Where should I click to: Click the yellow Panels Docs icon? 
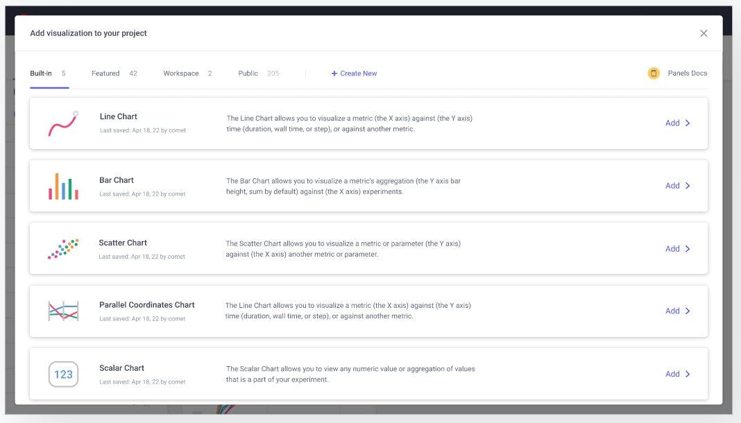click(x=654, y=74)
